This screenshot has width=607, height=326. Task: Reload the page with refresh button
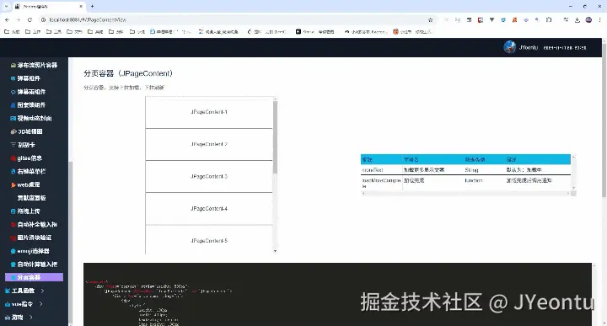coord(30,19)
